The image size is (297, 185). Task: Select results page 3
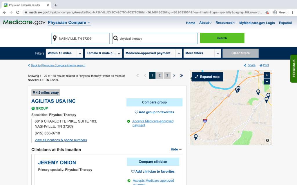167,75
